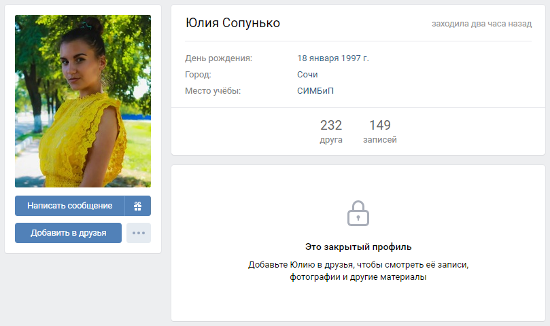Screen dimensions: 550x326
Task: Open the Сочи city link
Action: [307, 75]
